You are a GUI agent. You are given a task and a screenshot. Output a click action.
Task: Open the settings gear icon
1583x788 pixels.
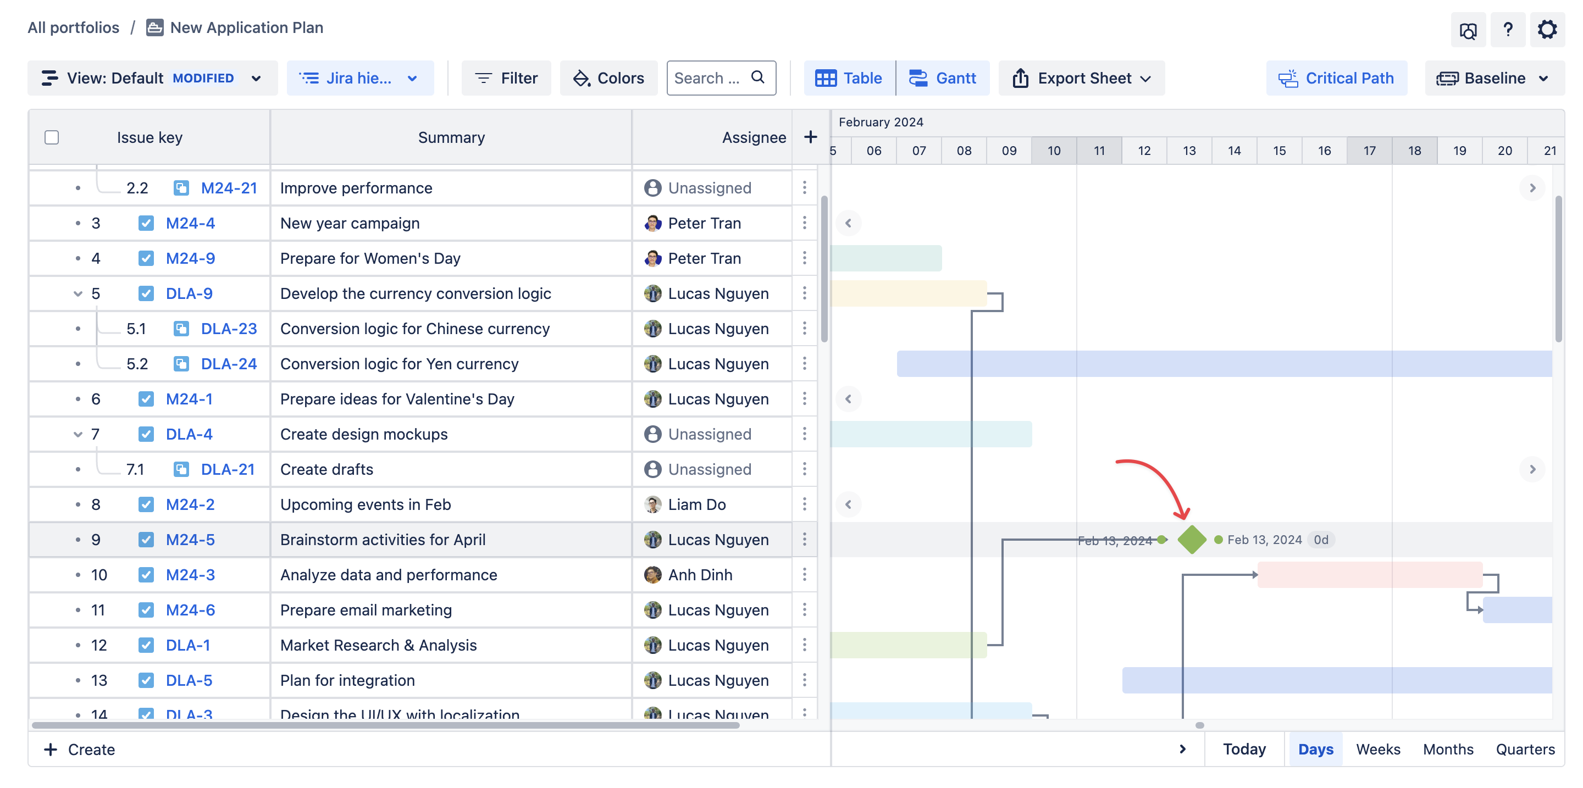(1547, 30)
